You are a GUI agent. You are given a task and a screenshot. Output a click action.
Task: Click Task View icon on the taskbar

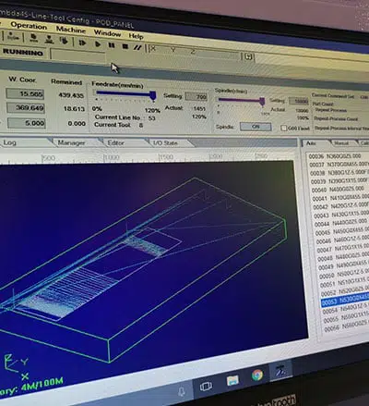click(x=206, y=387)
